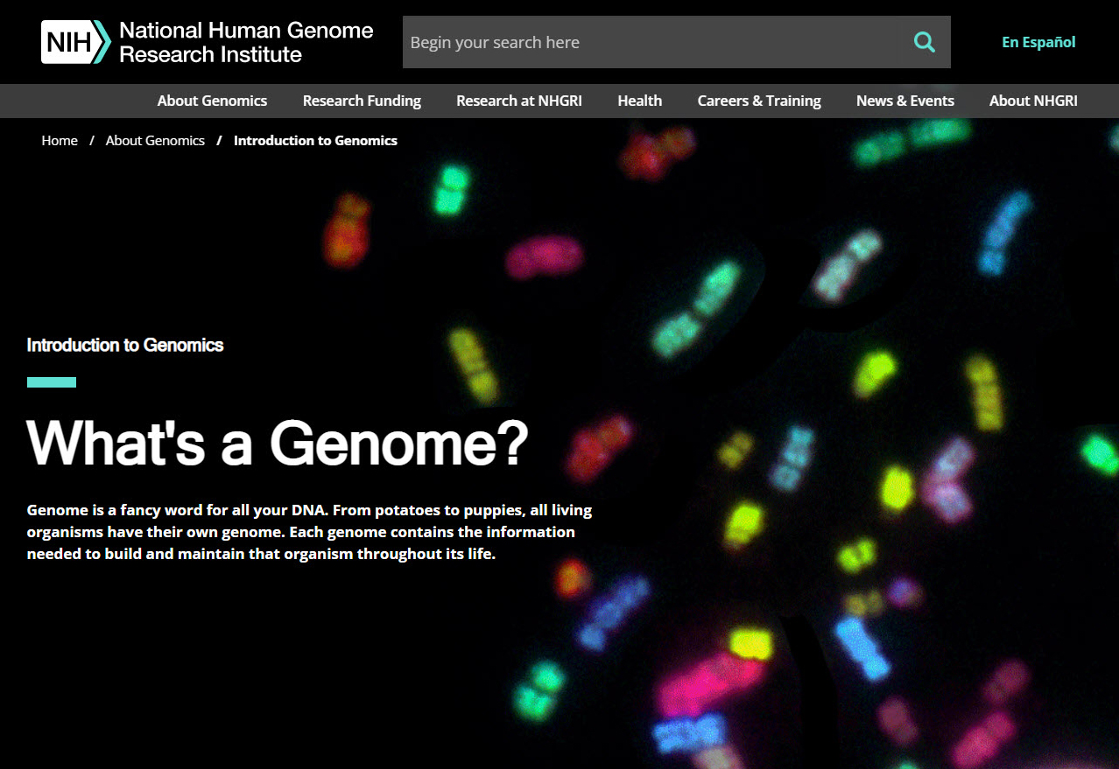
Task: Click the magnifying glass search icon
Action: click(x=924, y=41)
